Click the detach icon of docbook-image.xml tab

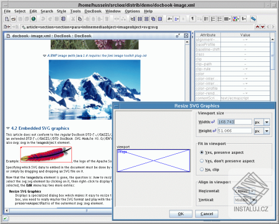coord(178,36)
